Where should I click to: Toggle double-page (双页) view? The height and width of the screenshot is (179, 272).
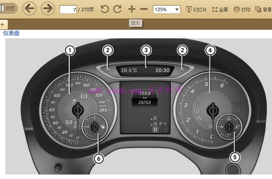pos(8,9)
